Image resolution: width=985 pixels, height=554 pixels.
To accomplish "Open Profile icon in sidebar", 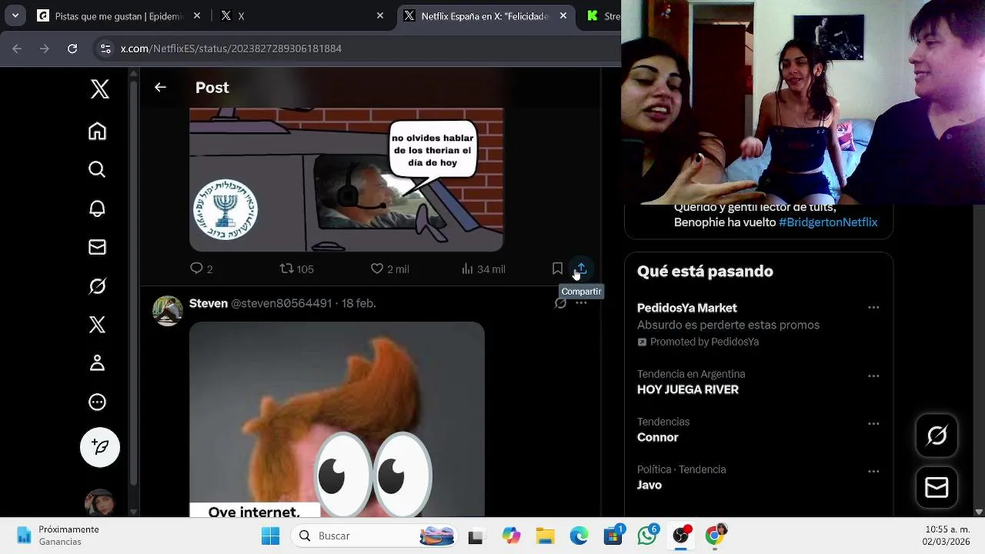I will click(97, 363).
